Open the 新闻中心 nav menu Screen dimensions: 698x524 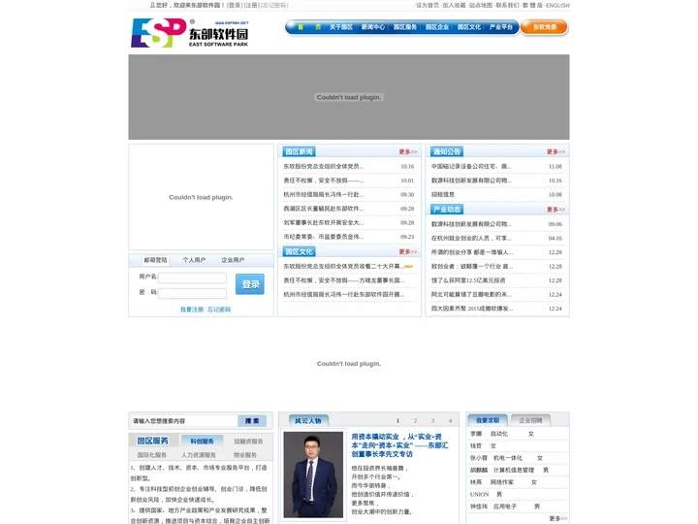373,27
